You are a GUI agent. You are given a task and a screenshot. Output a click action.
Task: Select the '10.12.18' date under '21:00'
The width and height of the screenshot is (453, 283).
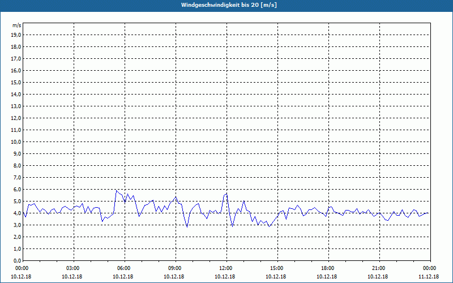[378, 276]
